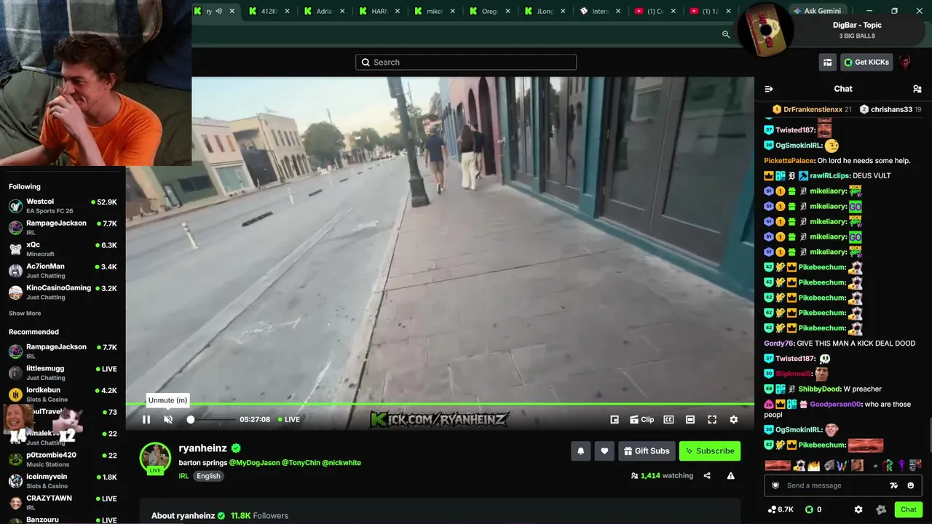Expand Following list with Show More
Viewport: 932px width, 524px height.
(25, 314)
